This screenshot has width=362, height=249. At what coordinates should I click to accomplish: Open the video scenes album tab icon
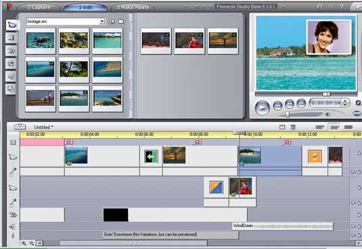[12, 25]
